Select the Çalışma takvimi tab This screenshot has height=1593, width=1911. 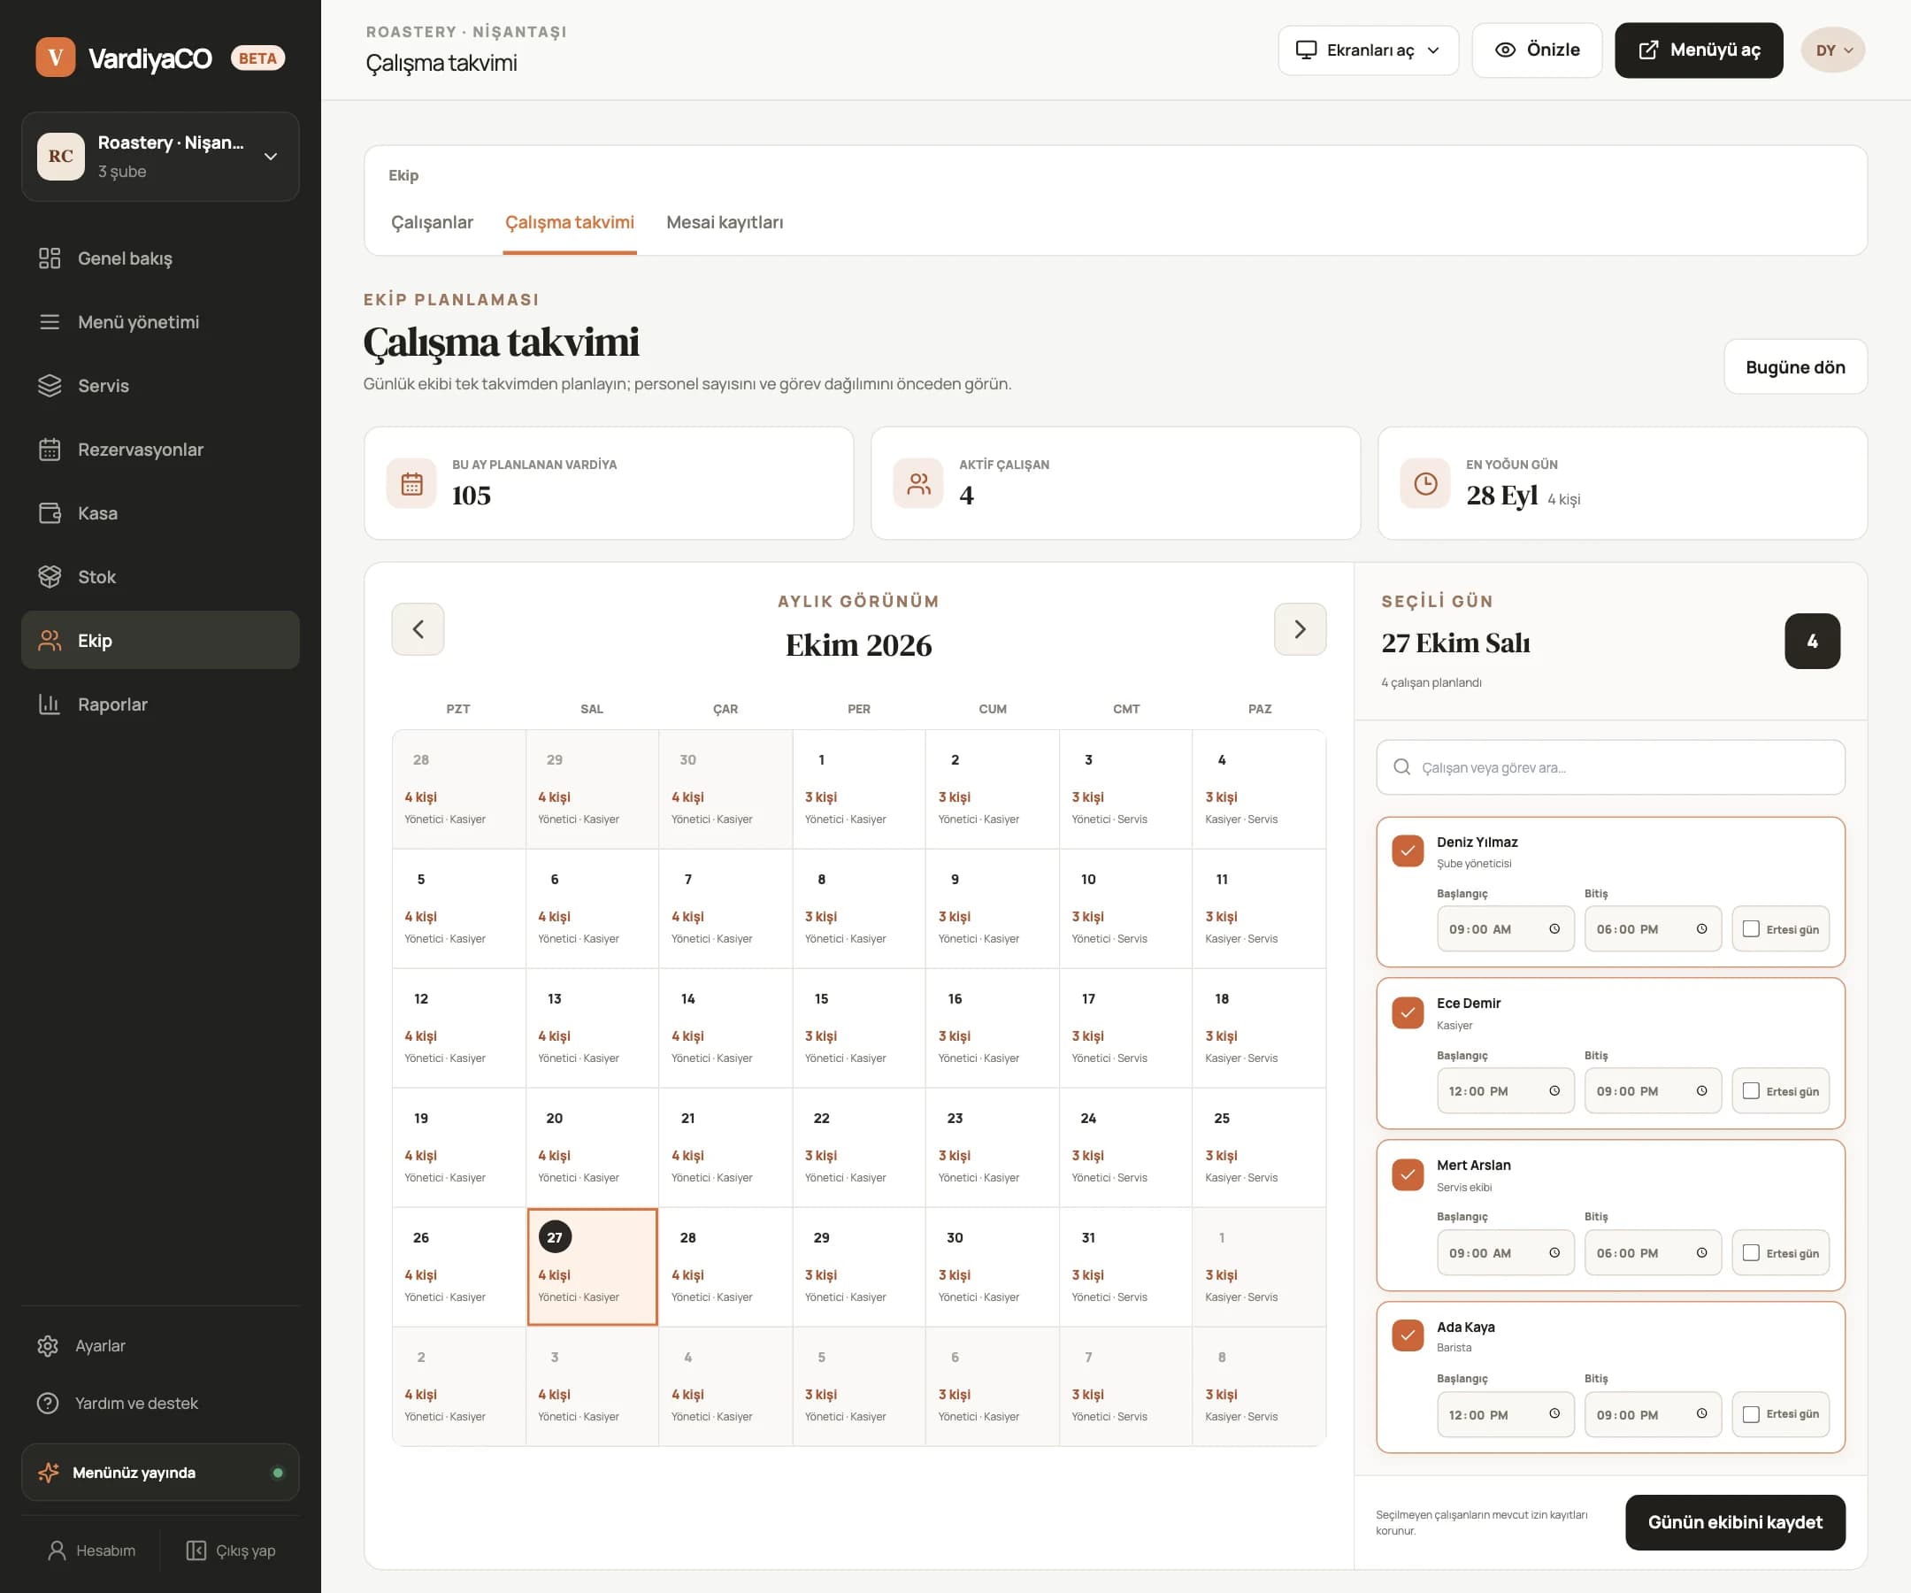click(570, 222)
